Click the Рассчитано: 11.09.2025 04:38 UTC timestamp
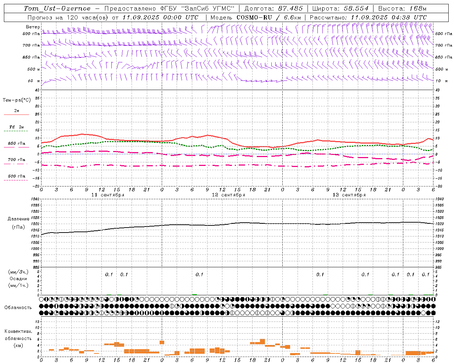Screen dimensions: 454x363 368,17
